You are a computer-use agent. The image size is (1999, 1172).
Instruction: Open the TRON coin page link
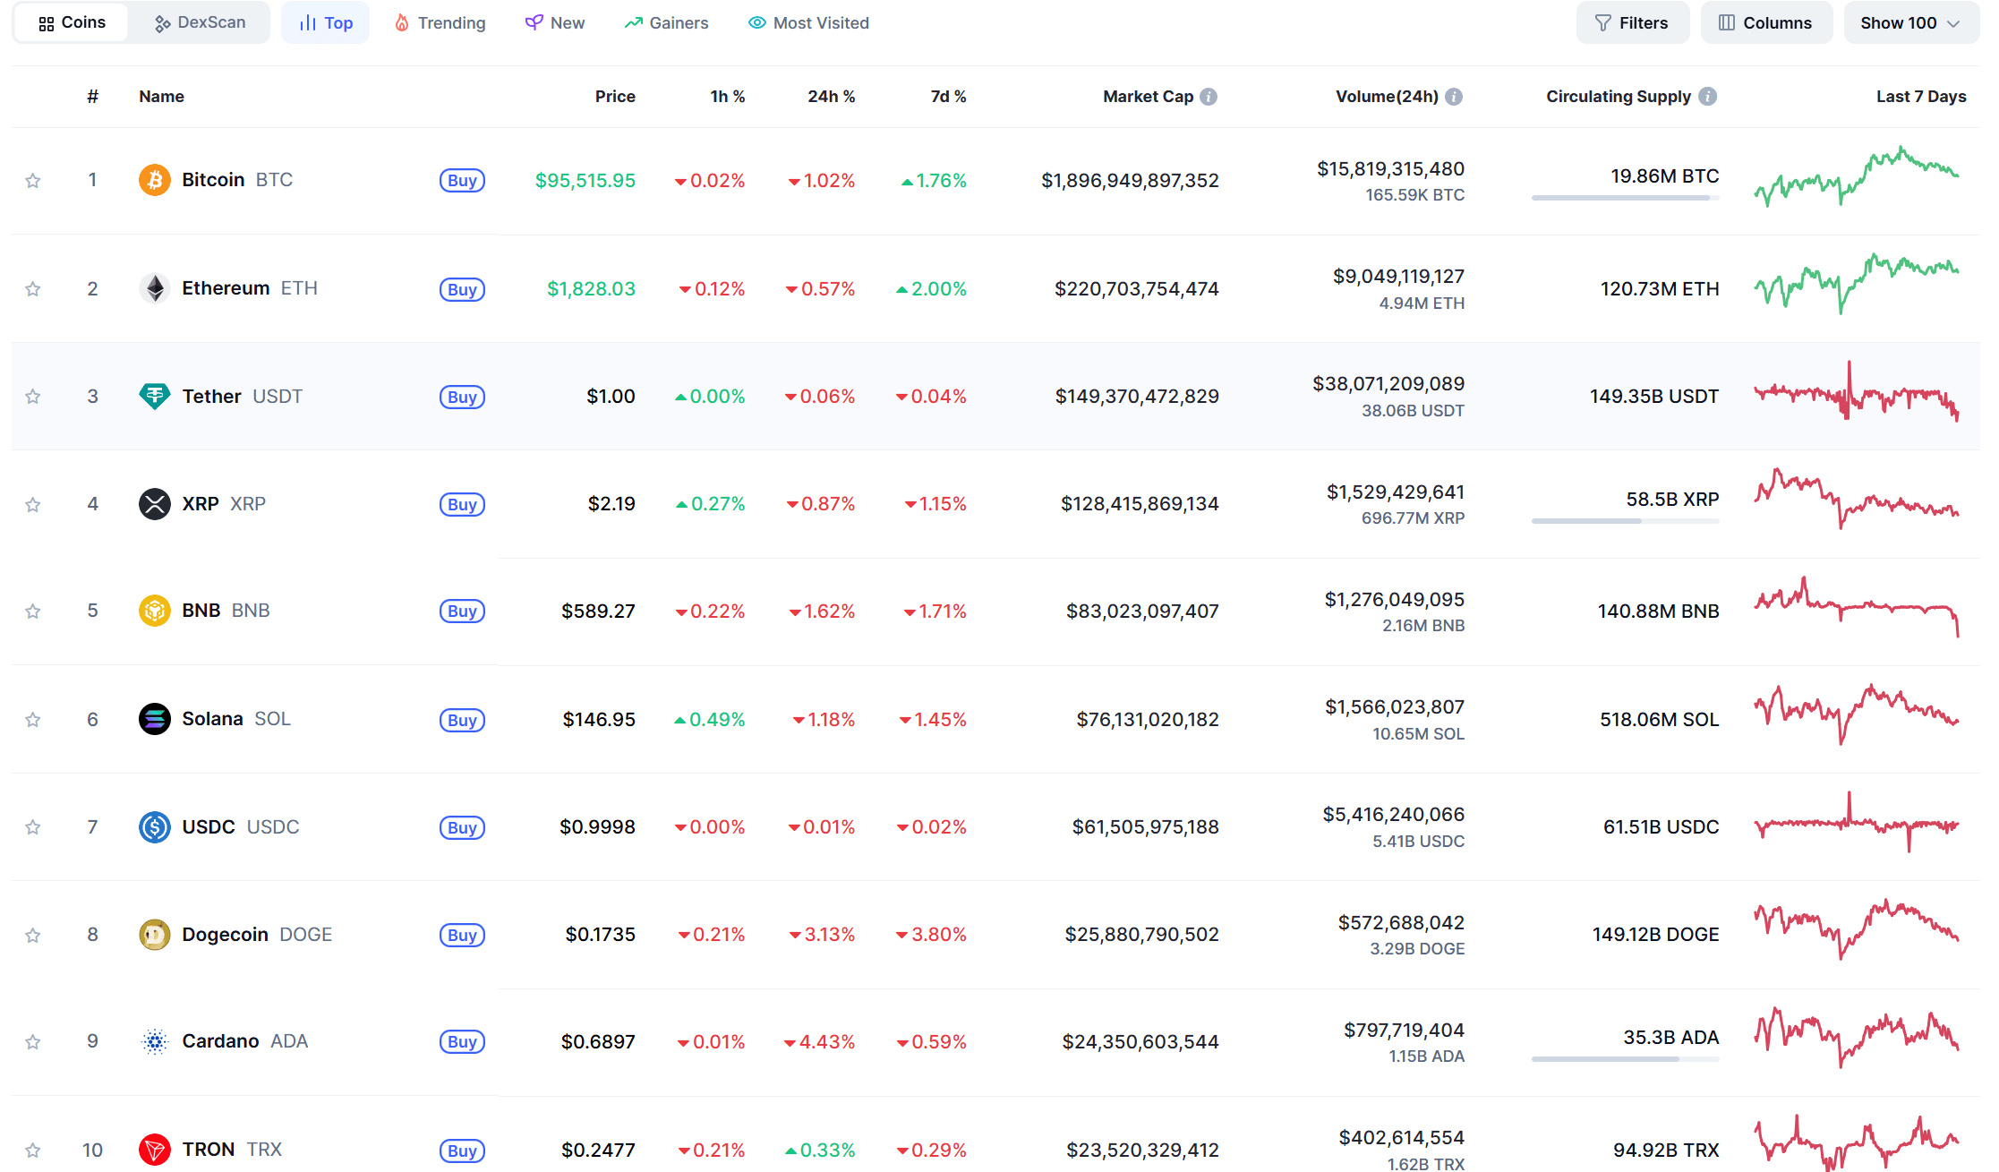click(208, 1150)
